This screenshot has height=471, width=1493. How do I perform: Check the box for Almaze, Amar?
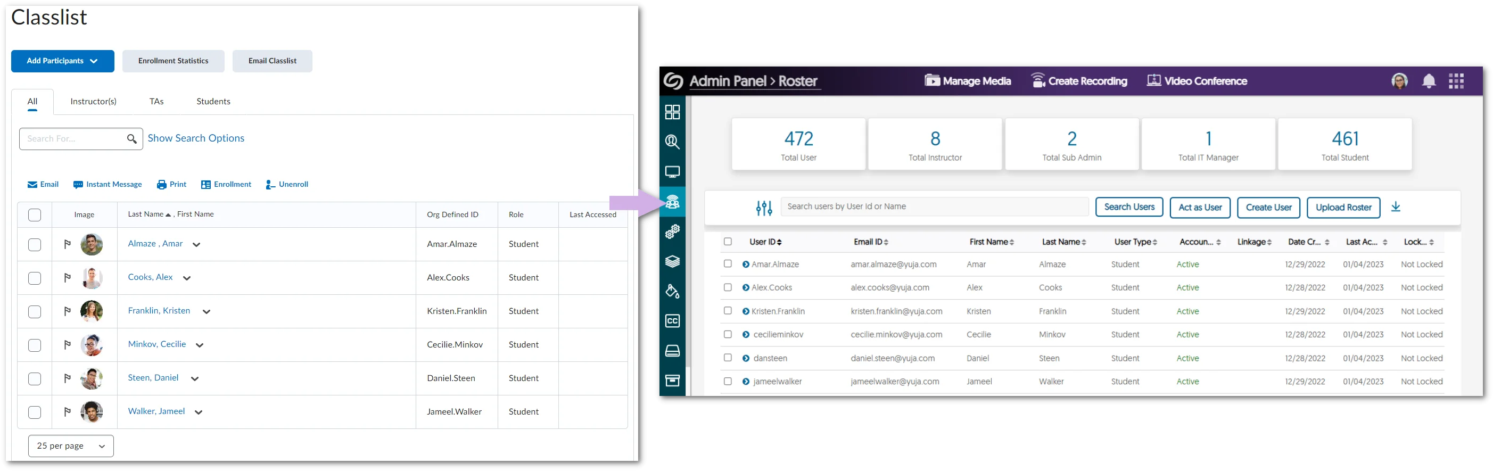tap(35, 244)
